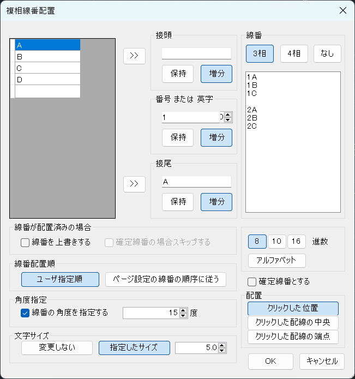The image size is (355, 379).
Task: Increase the text size with up arrow
Action: (x=222, y=345)
